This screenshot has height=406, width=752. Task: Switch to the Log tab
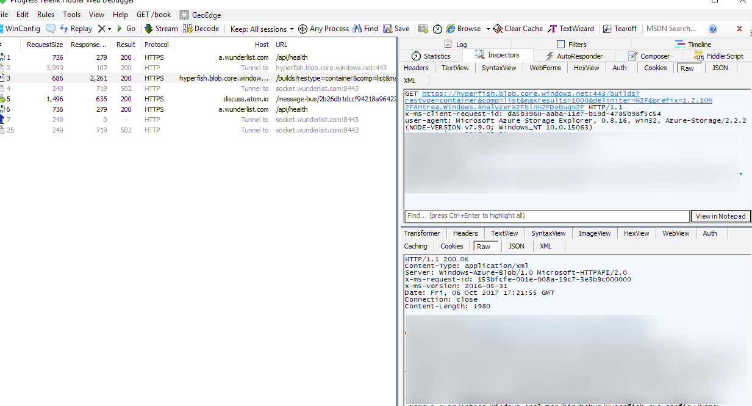coord(456,44)
